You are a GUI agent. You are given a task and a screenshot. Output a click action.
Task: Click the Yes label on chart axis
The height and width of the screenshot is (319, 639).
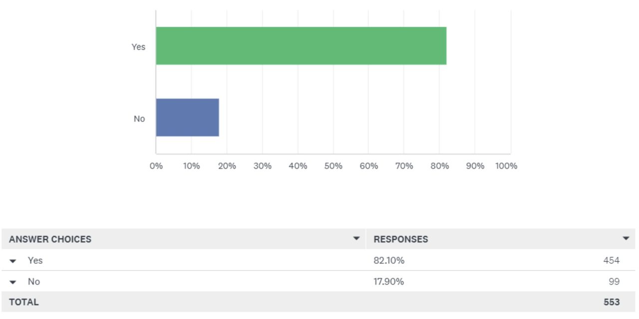tap(138, 47)
